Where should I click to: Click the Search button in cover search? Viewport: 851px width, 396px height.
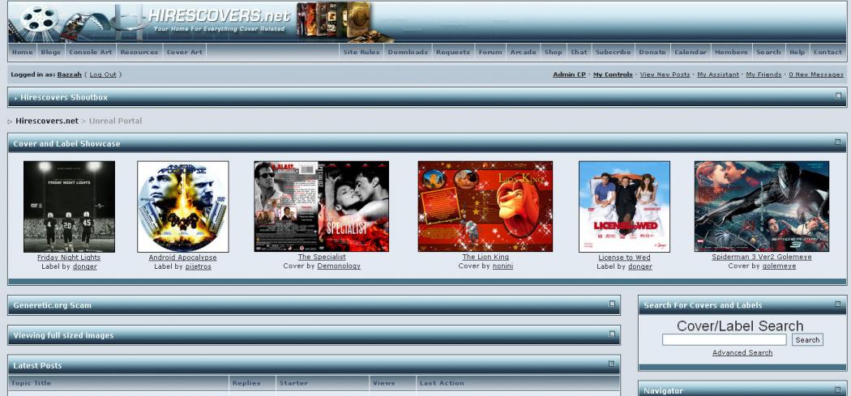tap(806, 340)
